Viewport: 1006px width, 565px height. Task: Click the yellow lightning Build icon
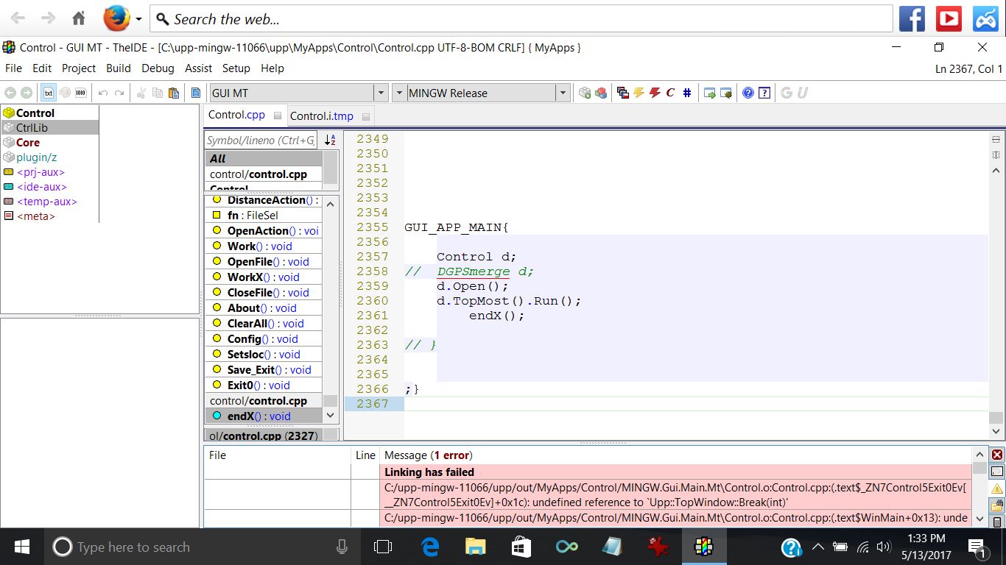coord(639,93)
